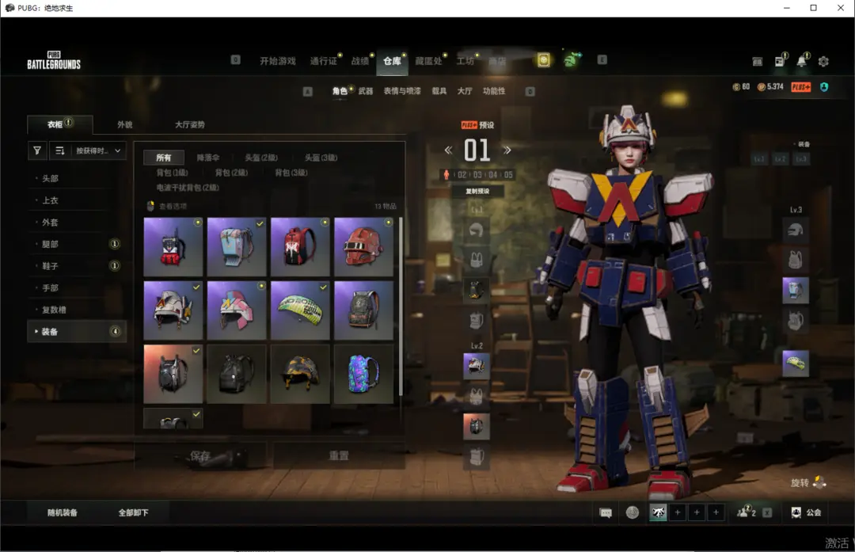Open the friends list icon in bottom bar

(746, 512)
